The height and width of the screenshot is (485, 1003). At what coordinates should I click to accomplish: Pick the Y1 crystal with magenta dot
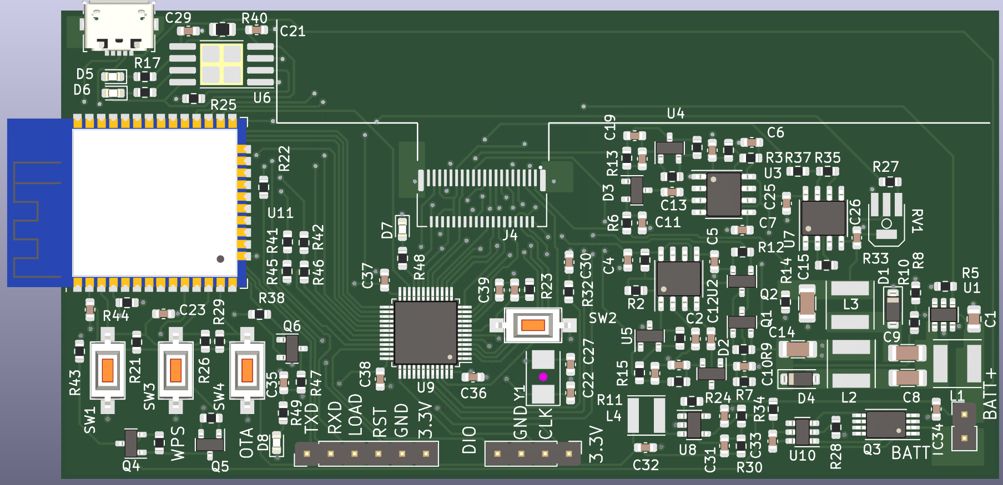tap(543, 377)
